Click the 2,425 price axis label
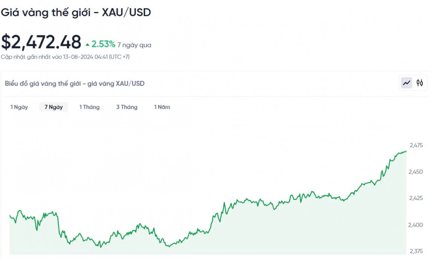The image size is (431, 258). (416, 198)
